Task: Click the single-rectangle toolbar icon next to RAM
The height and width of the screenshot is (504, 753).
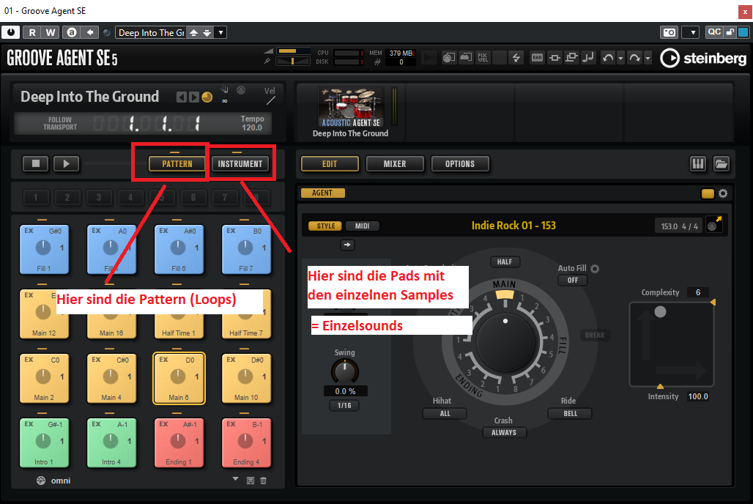Action: 554,58
